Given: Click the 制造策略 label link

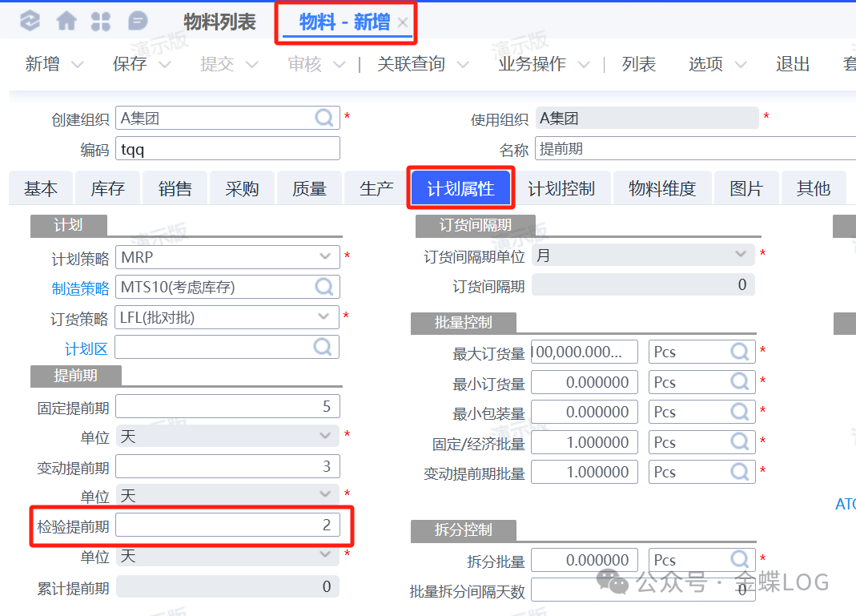Looking at the screenshot, I should tap(80, 288).
